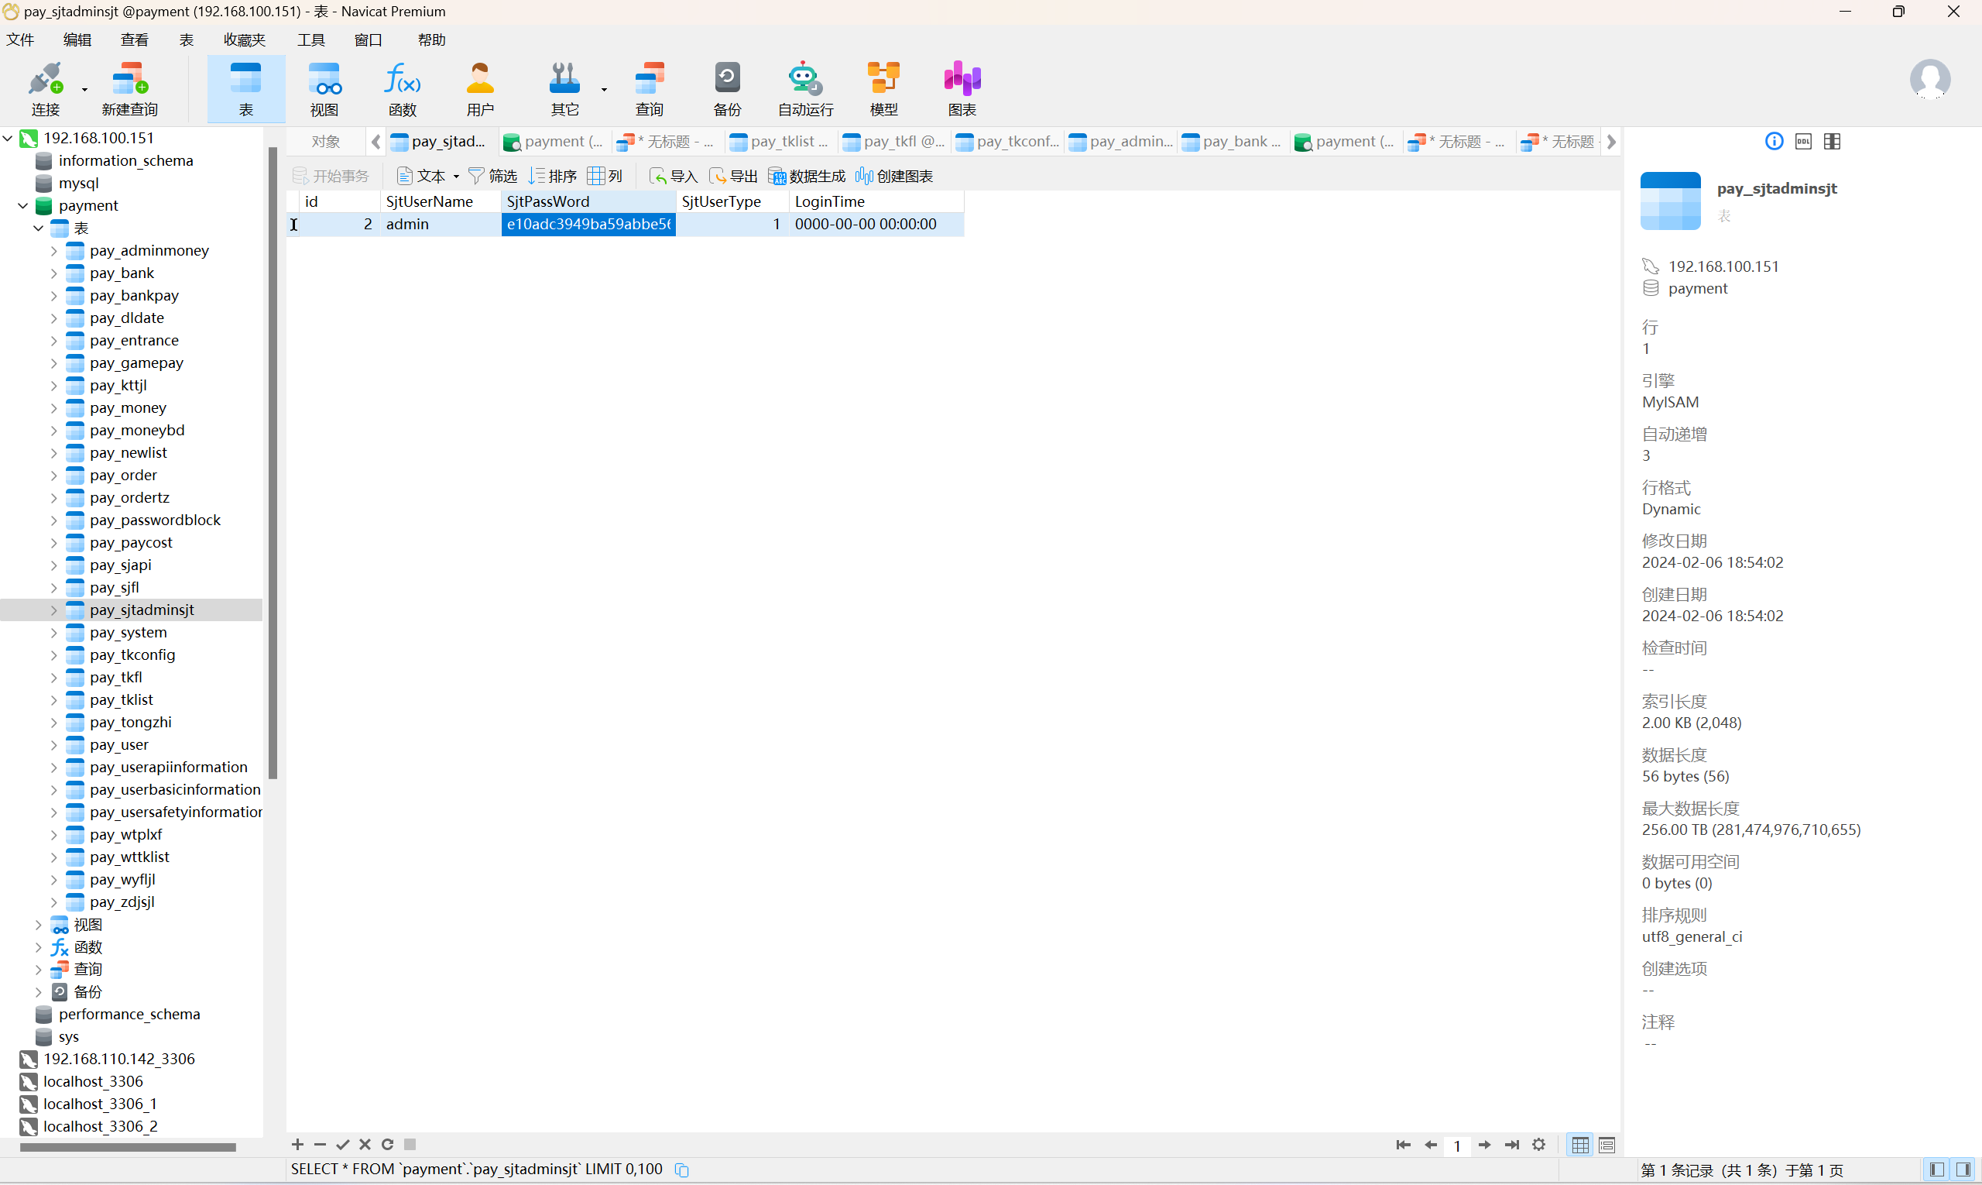Click the 列 columns button

[605, 176]
